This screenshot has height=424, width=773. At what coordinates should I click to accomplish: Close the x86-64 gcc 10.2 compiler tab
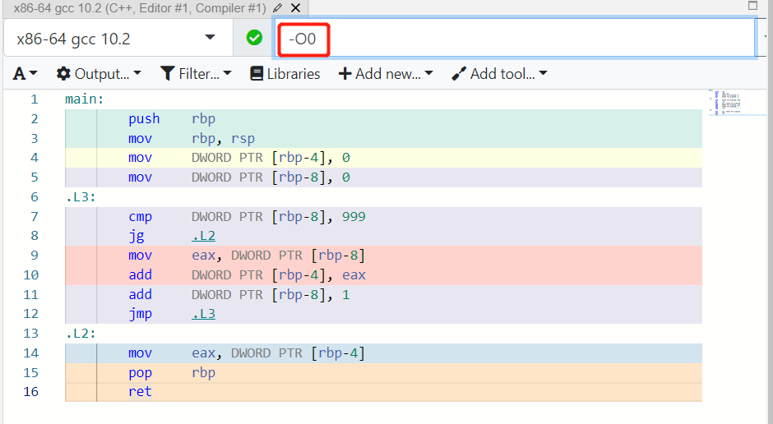pyautogui.click(x=295, y=8)
